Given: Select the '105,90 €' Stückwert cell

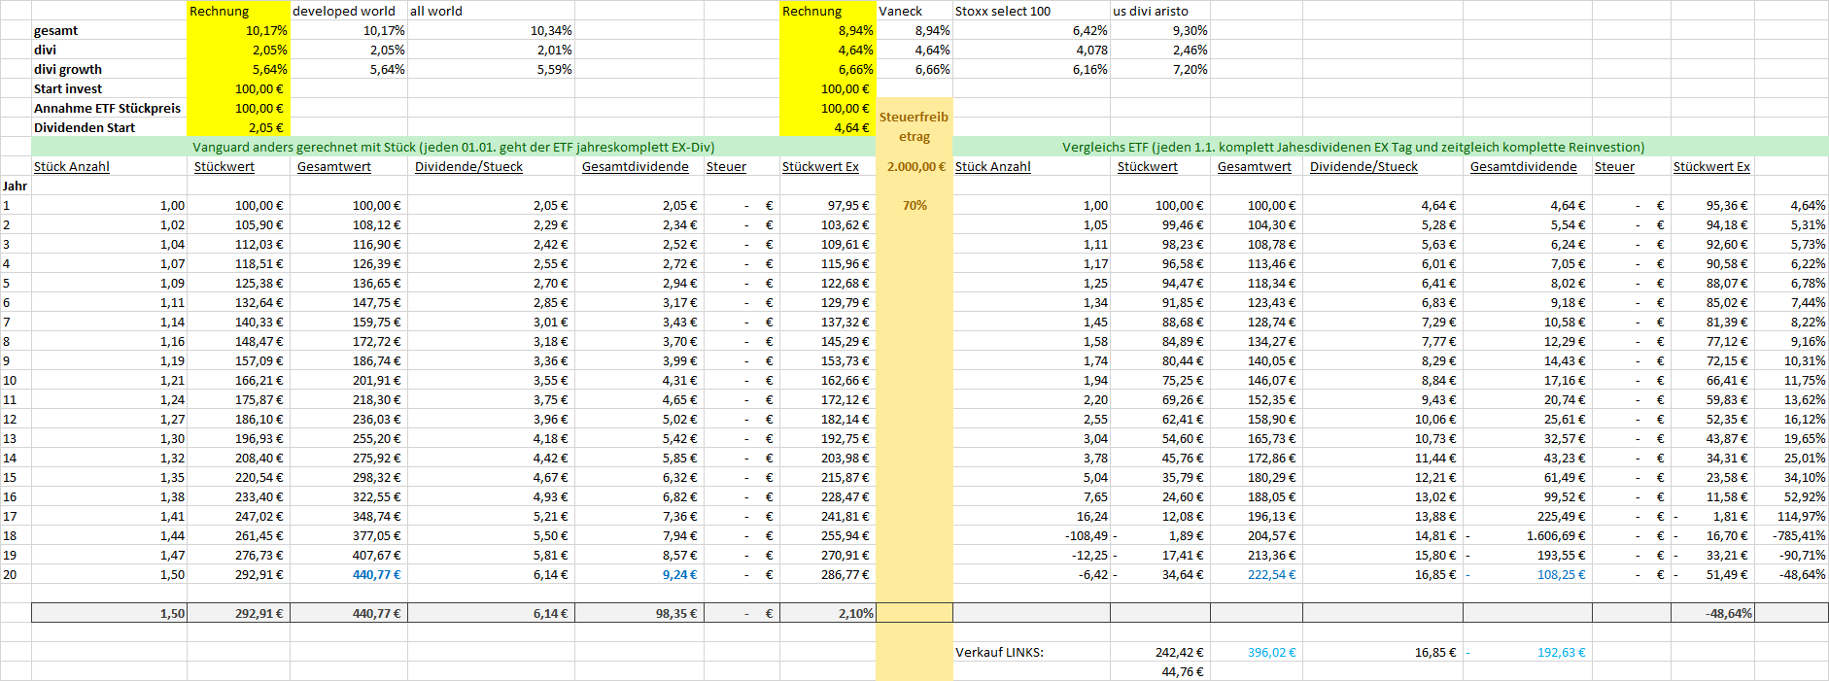Looking at the screenshot, I should [x=238, y=224].
